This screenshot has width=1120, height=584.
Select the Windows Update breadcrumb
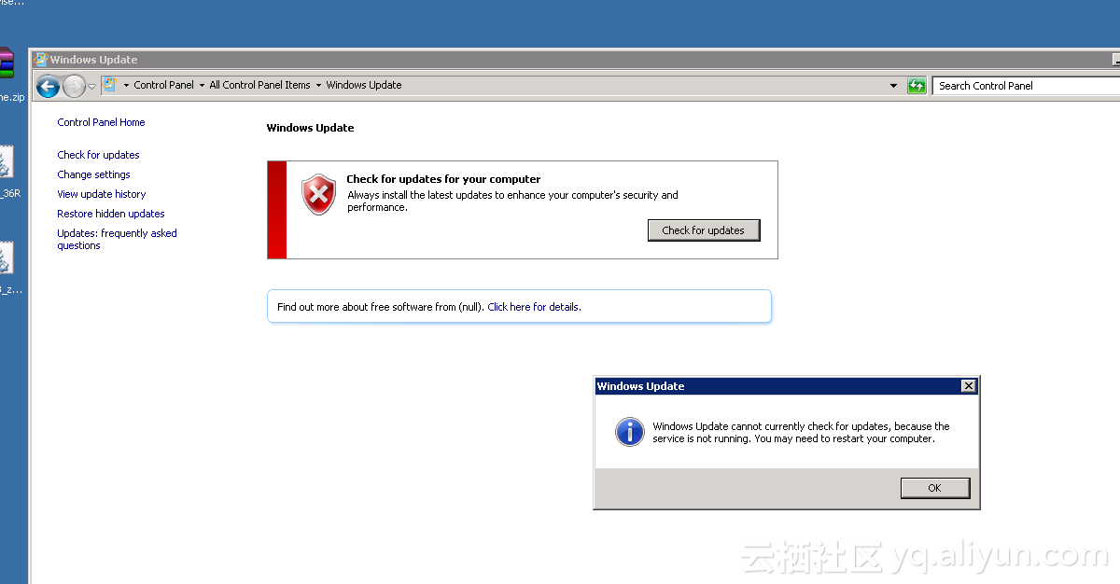coord(364,85)
